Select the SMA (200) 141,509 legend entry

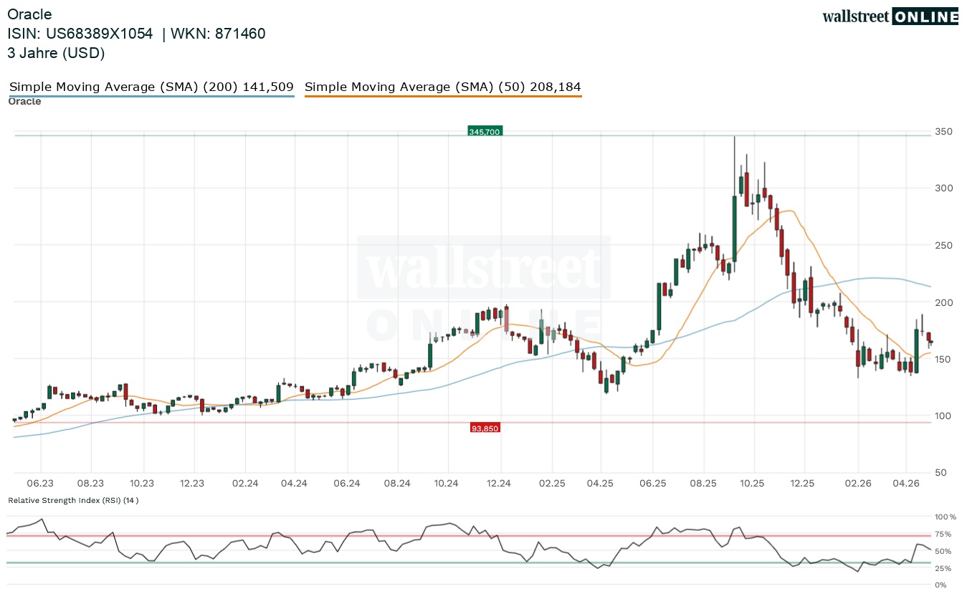(x=151, y=87)
